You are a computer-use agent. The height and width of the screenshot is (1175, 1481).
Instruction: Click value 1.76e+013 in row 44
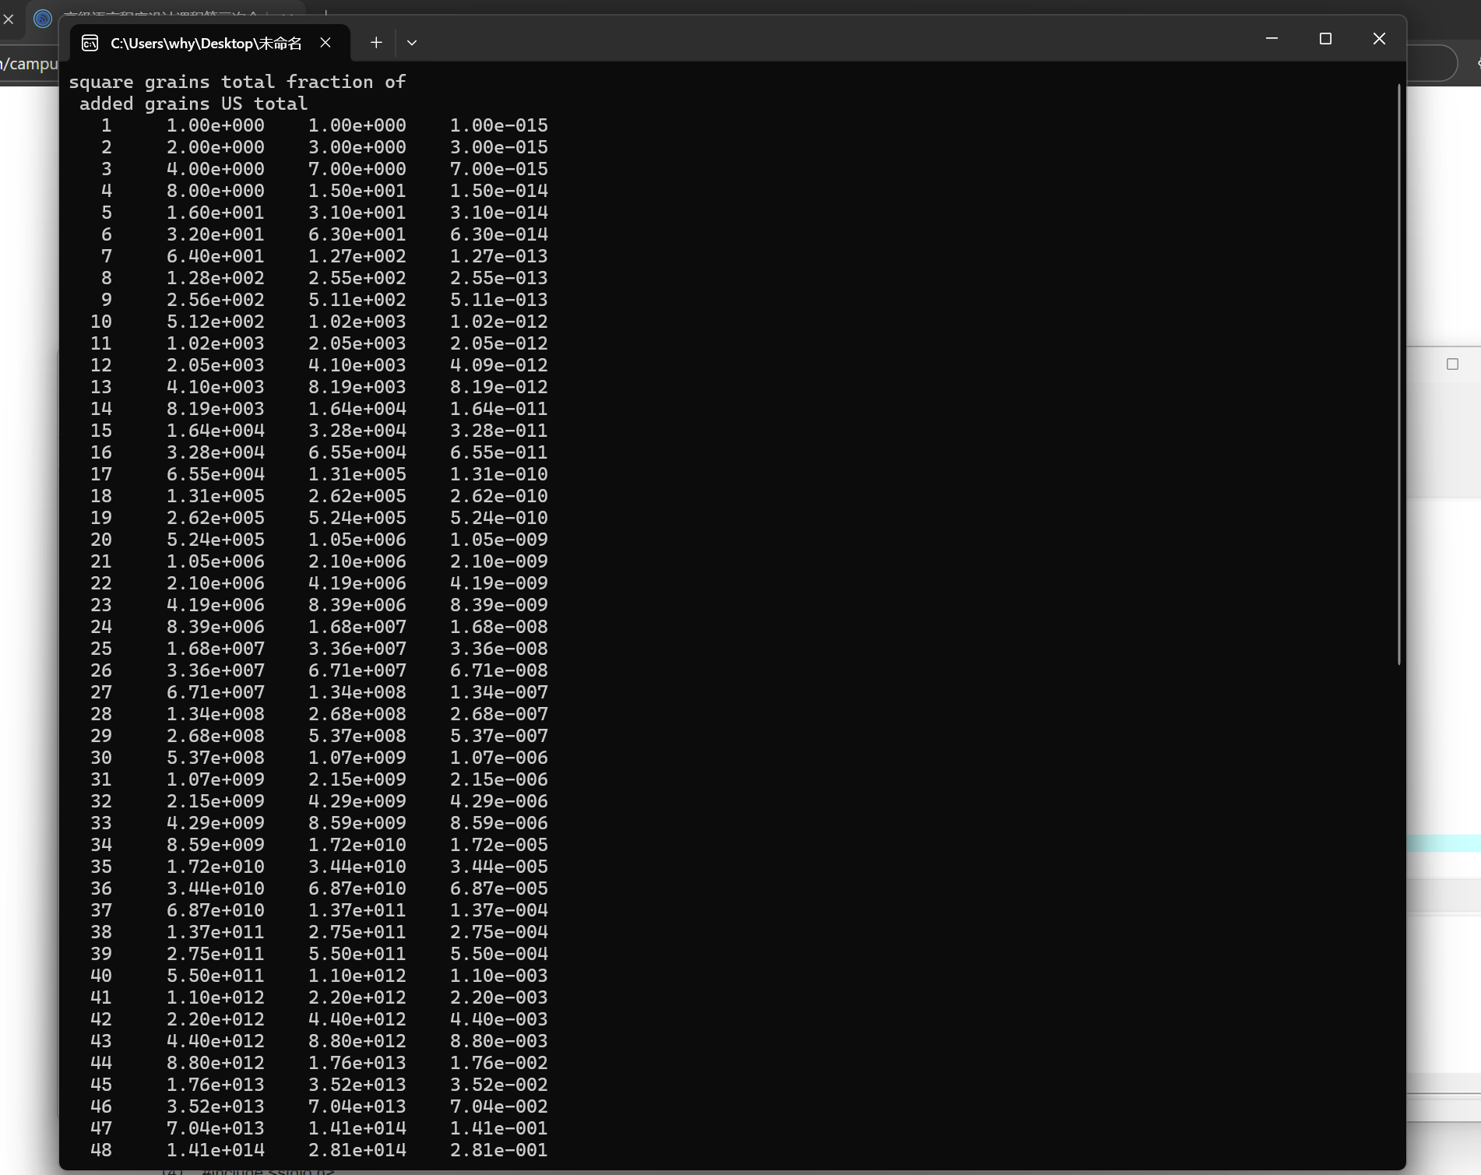tap(357, 1063)
